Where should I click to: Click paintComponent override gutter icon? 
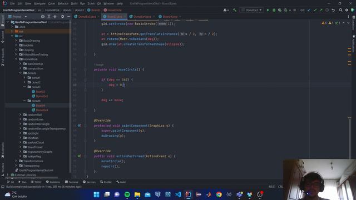[x=79, y=126]
